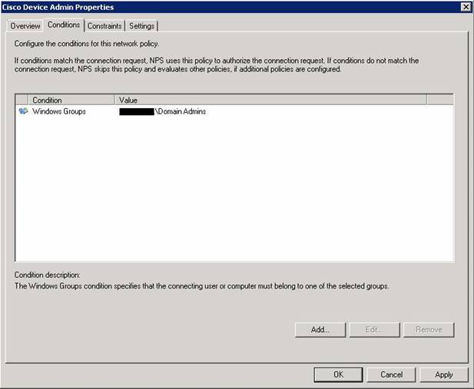Click the Windows Groups condition icon
The width and height of the screenshot is (474, 389).
23,111
